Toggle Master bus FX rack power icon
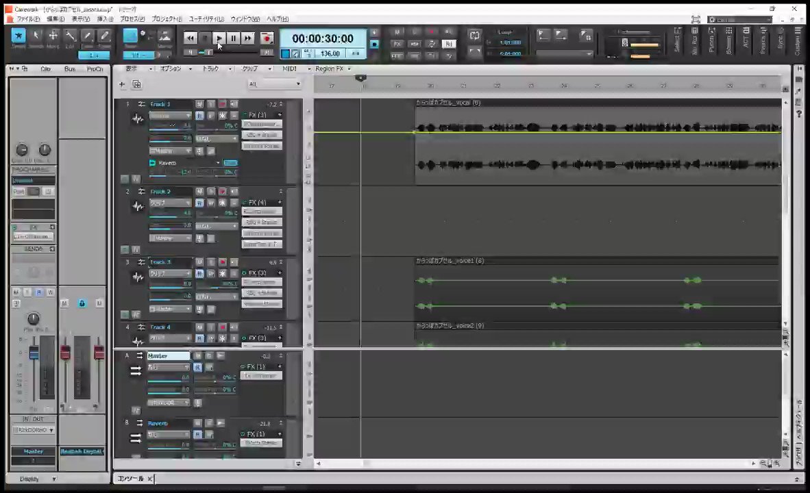810x493 pixels. (x=243, y=366)
